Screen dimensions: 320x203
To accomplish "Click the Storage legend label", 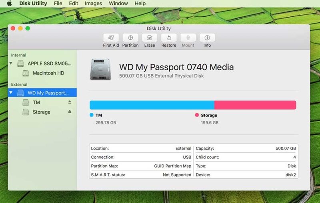I will pyautogui.click(x=209, y=115).
